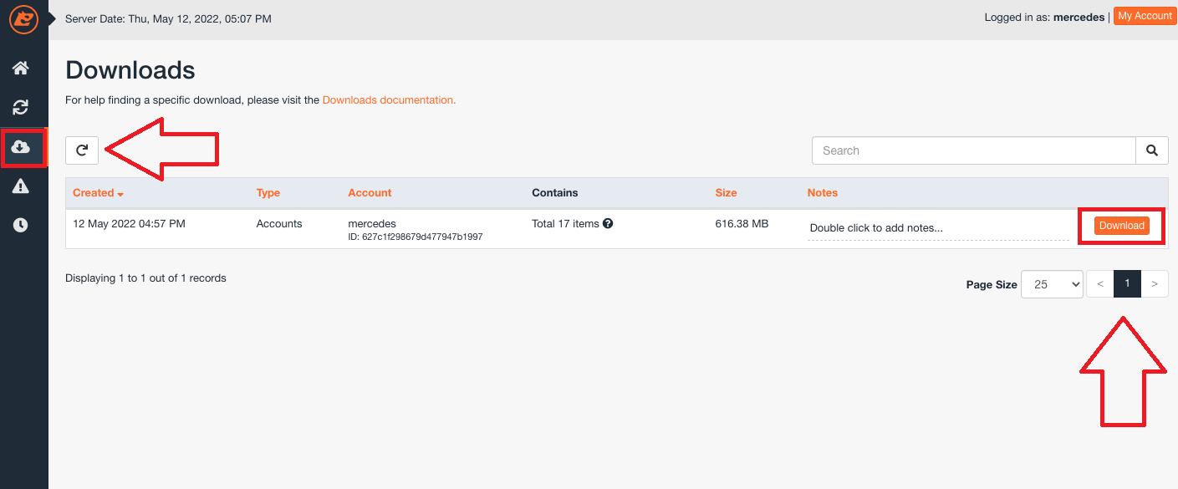Open the Restore & Download sync icon

click(21, 107)
